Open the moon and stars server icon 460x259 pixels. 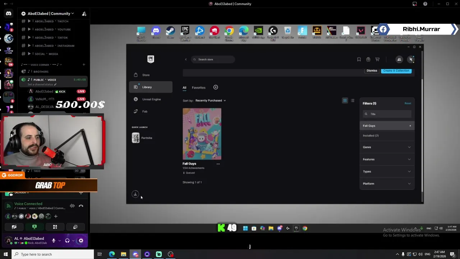point(9,38)
